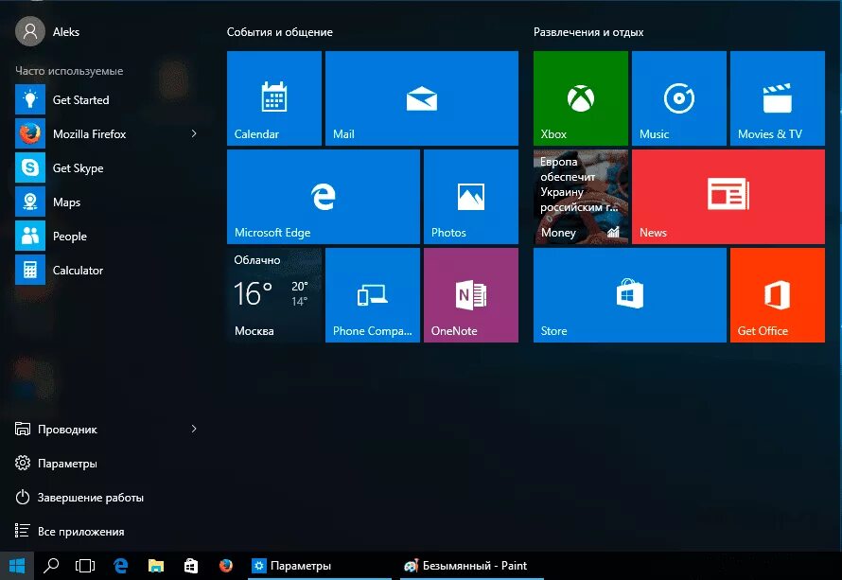
Task: Open the Xbox tile
Action: 581,98
